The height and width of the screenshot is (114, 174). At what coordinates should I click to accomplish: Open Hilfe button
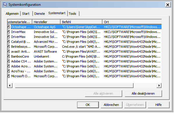[158, 105]
